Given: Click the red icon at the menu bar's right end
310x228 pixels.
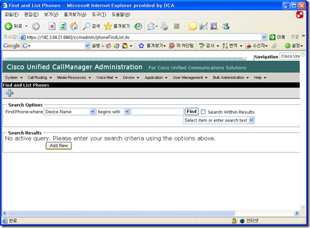Looking at the screenshot, I should [300, 14].
